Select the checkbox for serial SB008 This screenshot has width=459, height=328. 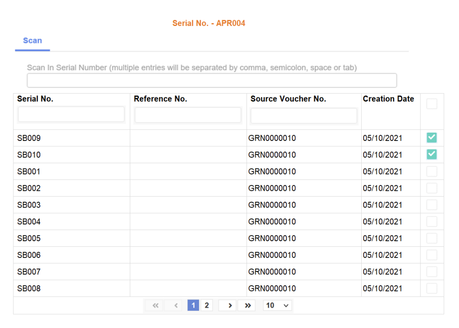[432, 288]
